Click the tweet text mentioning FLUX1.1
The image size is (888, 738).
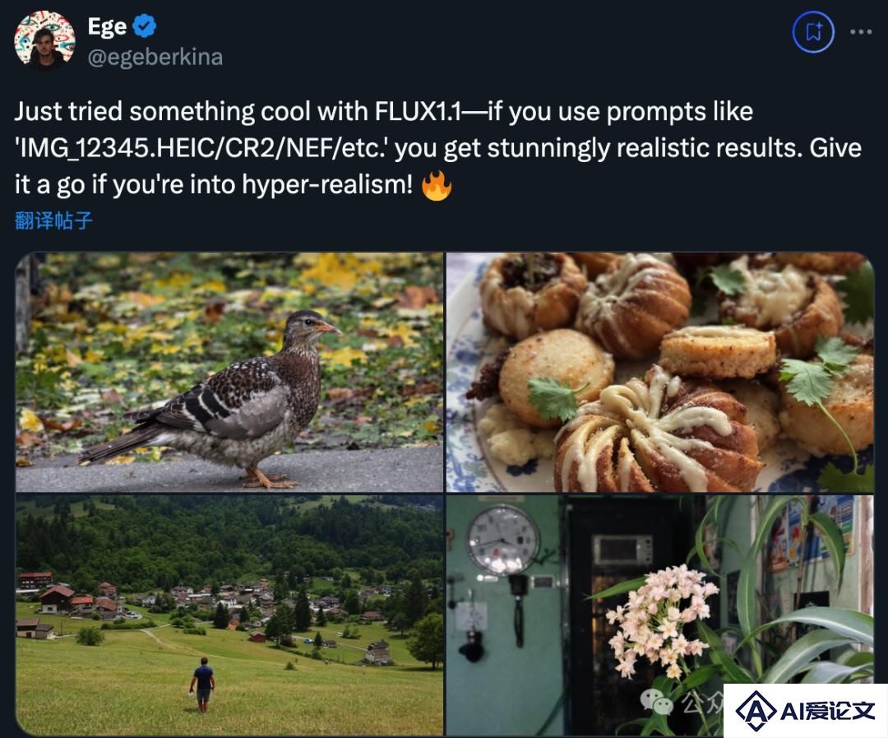click(437, 148)
